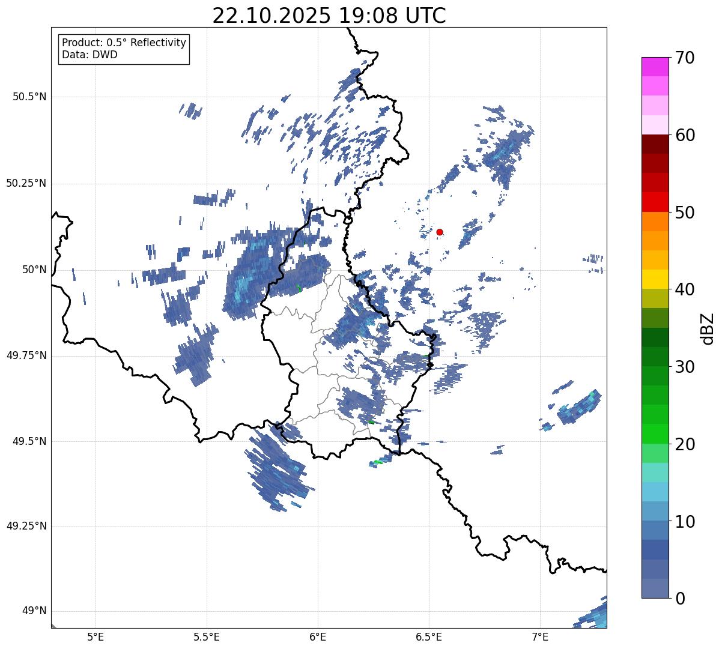Click the colorbar tick label 40
Image resolution: width=722 pixels, height=649 pixels.
click(685, 289)
